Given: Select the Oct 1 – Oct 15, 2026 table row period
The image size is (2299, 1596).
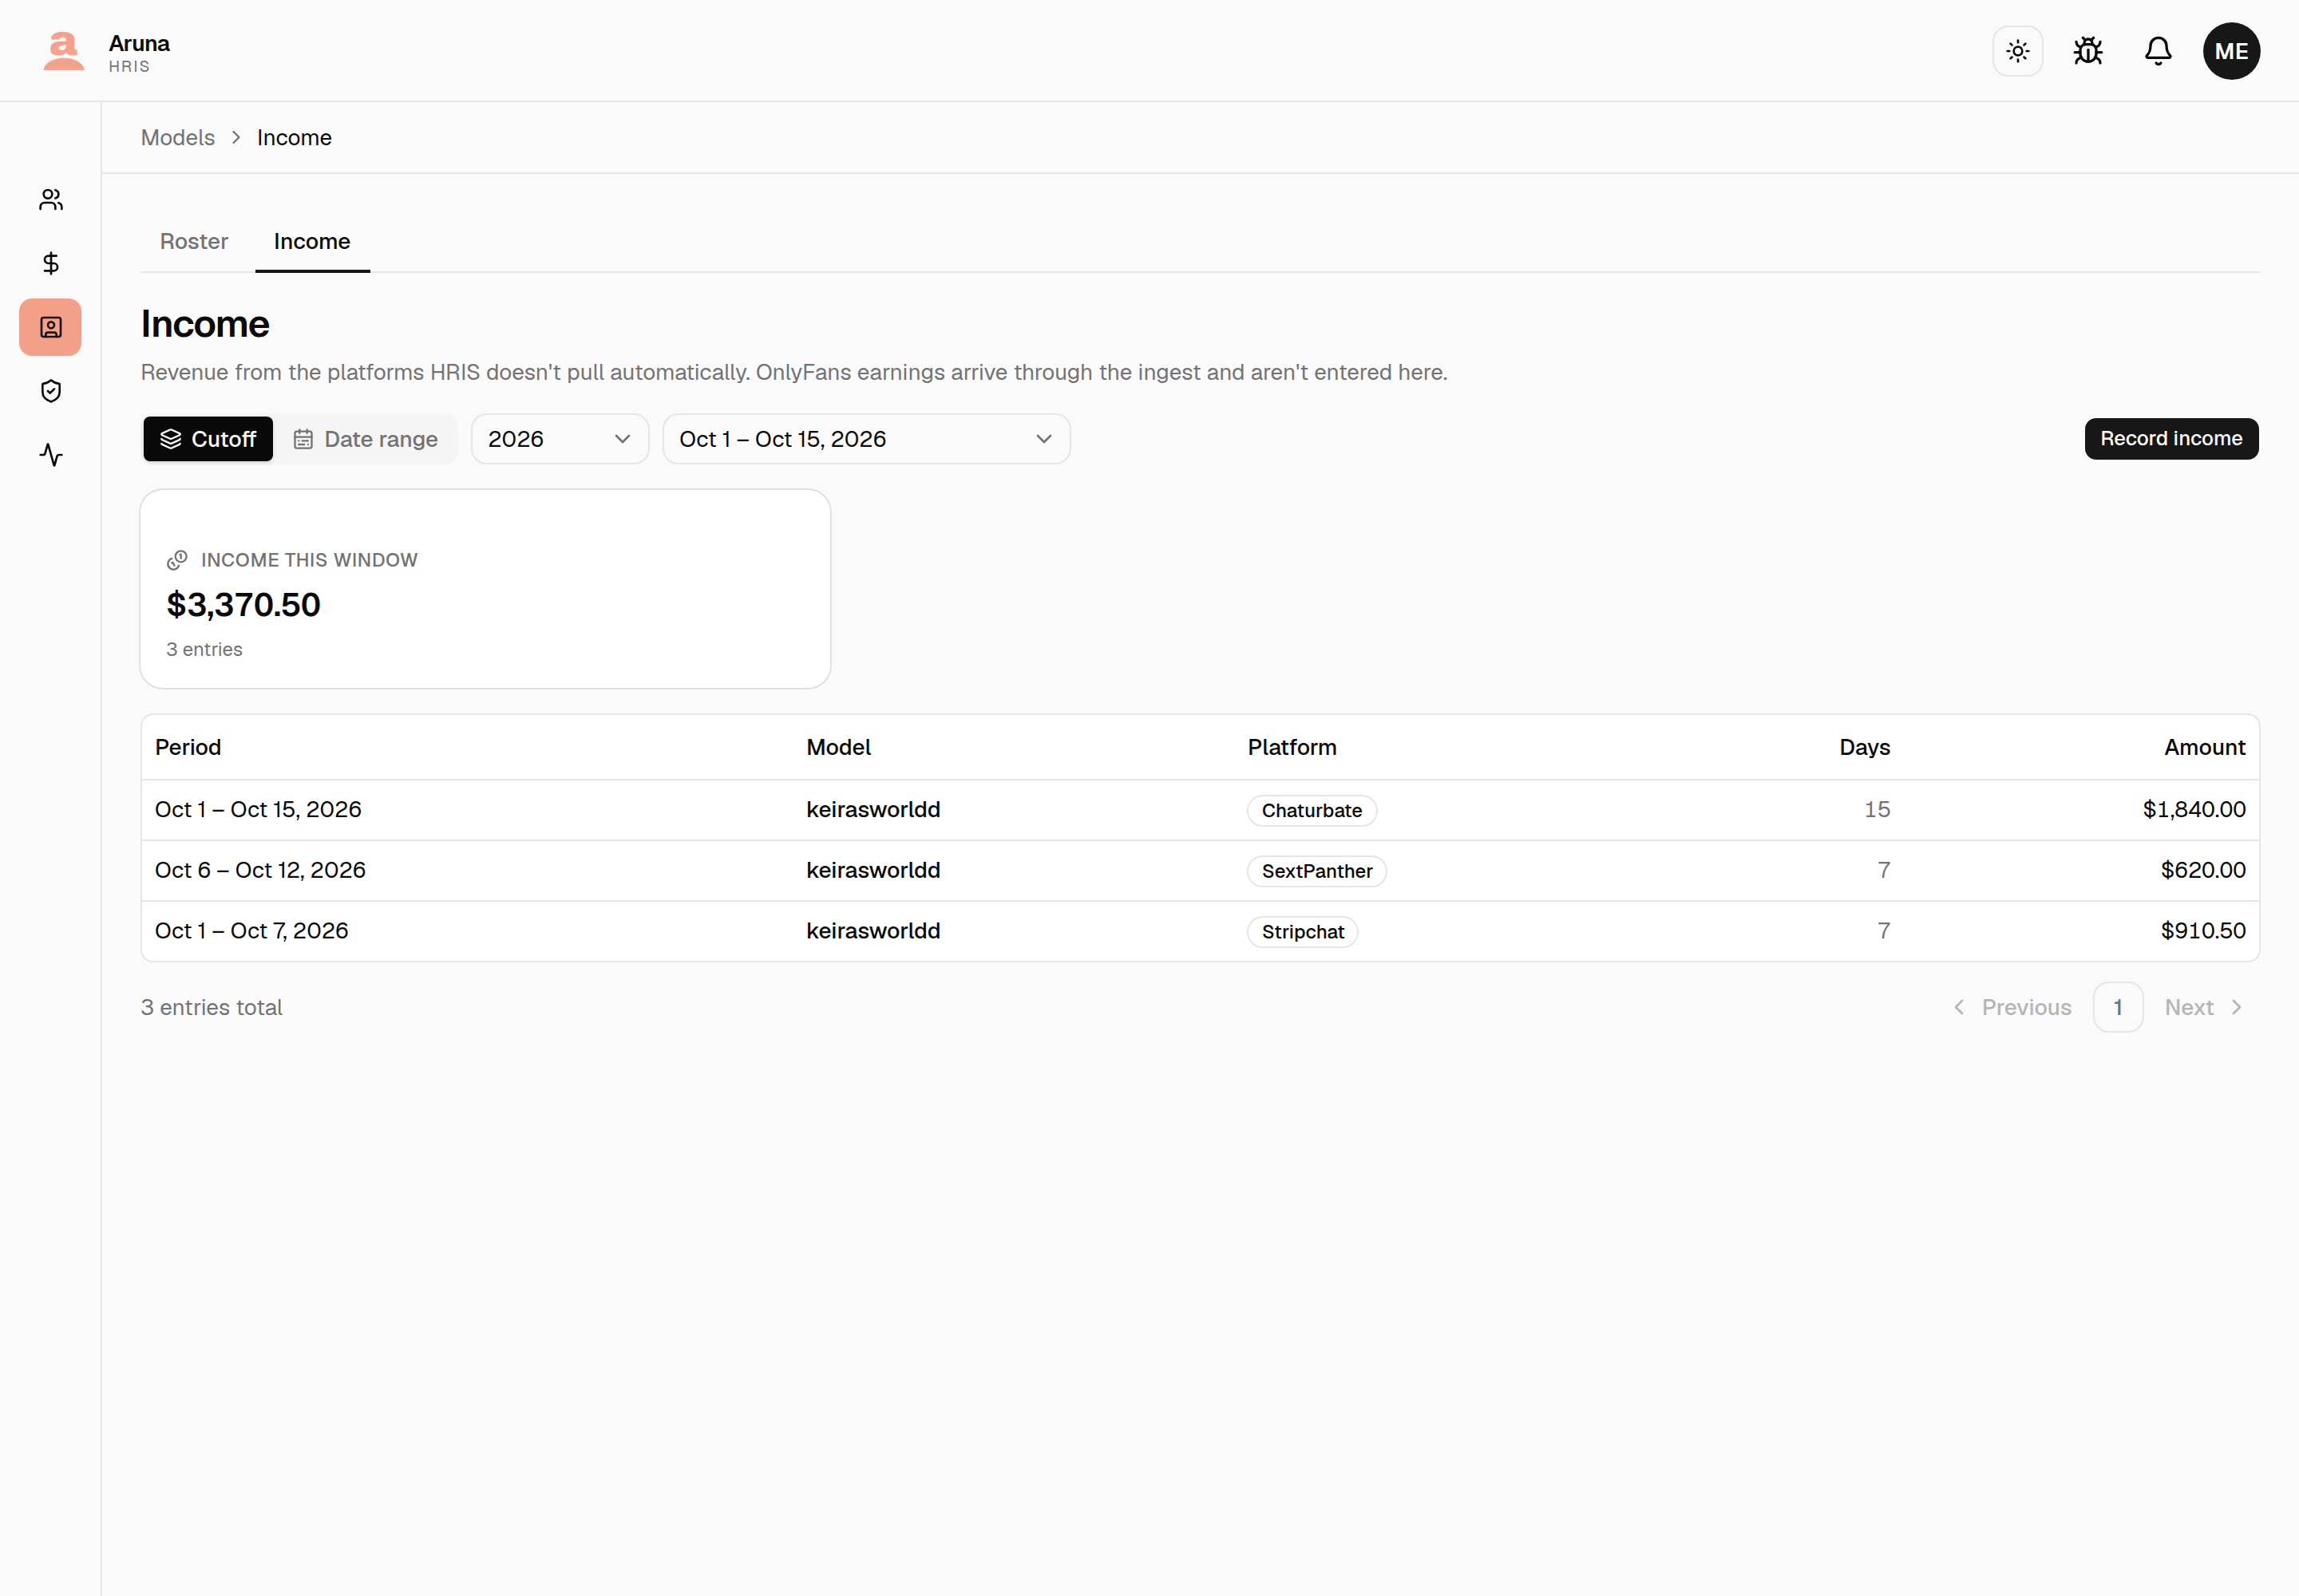Looking at the screenshot, I should (x=258, y=810).
